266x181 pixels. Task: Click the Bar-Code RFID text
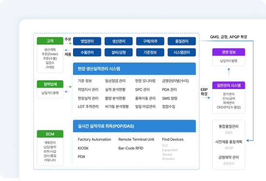131,148
